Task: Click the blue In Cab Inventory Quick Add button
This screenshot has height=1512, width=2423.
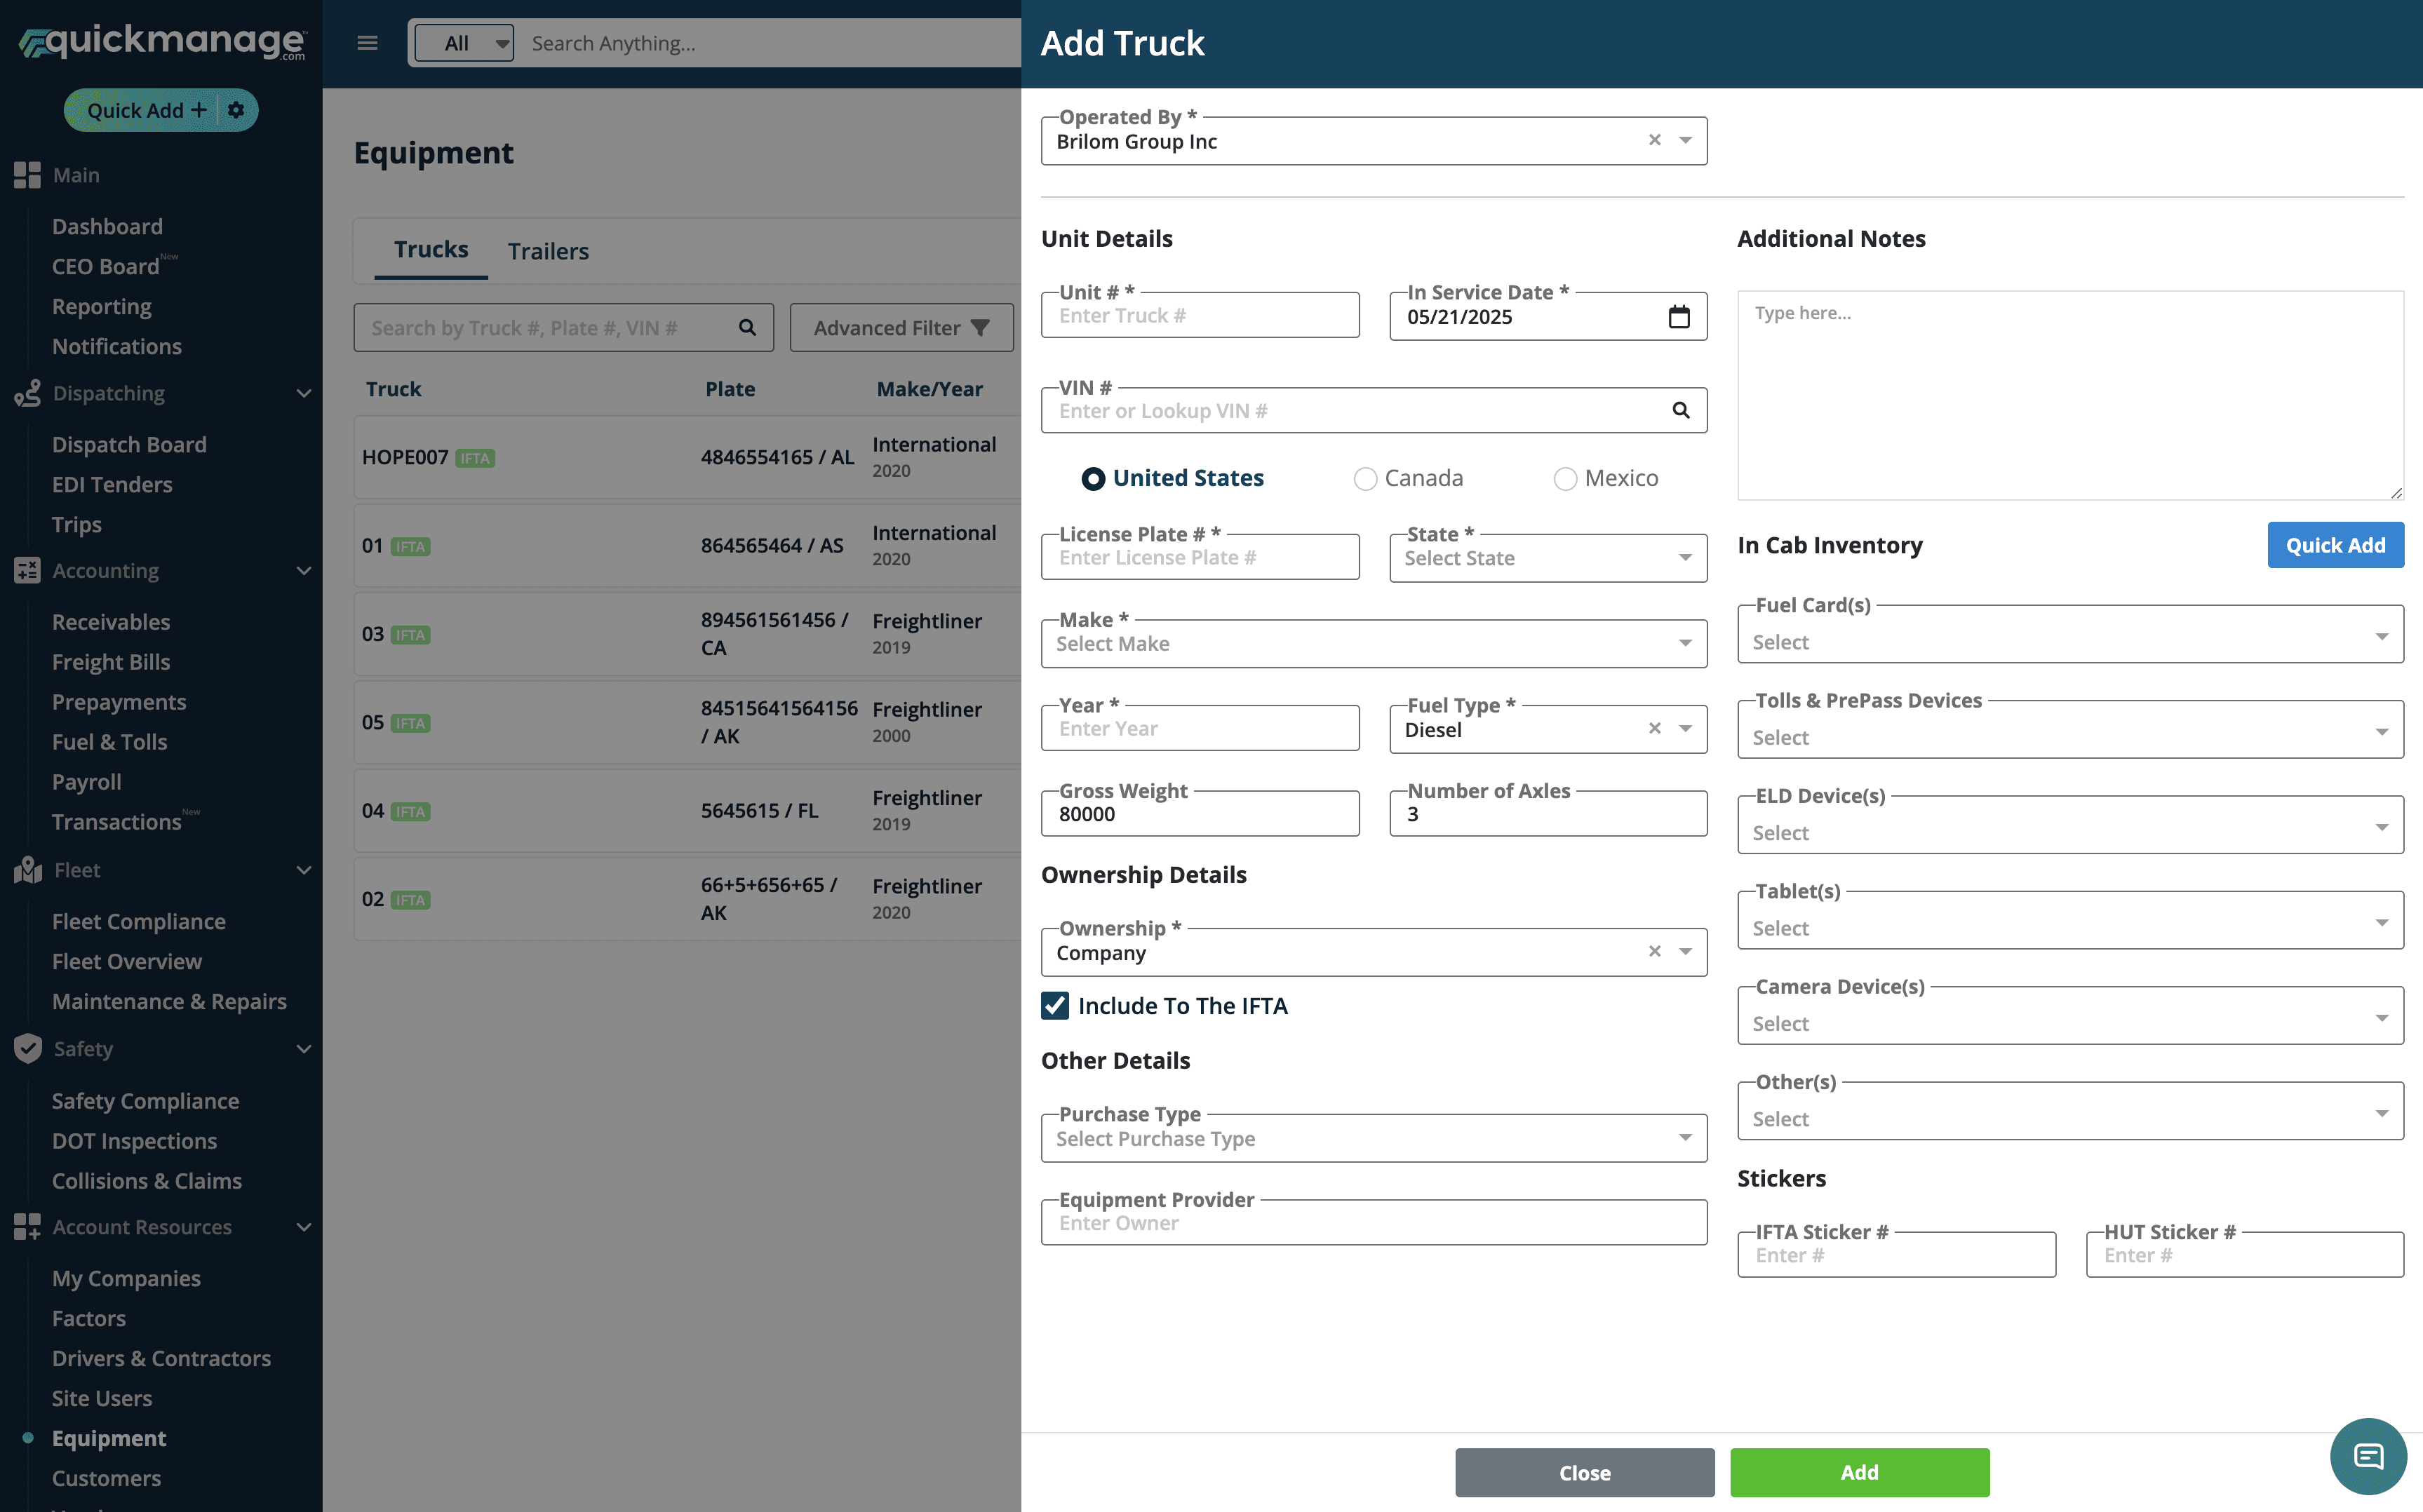Action: (2335, 545)
